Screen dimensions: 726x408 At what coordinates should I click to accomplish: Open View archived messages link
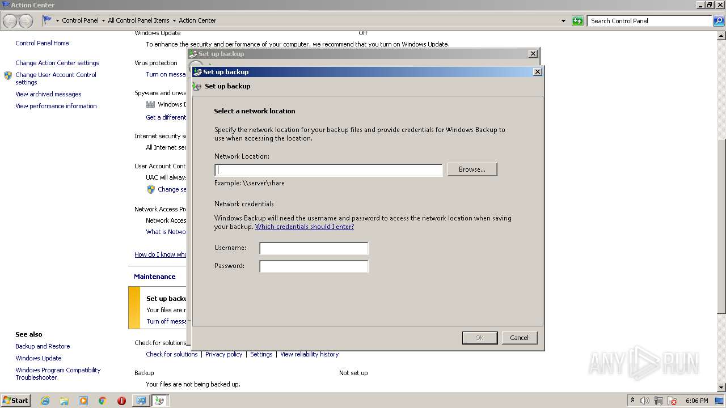[x=48, y=94]
